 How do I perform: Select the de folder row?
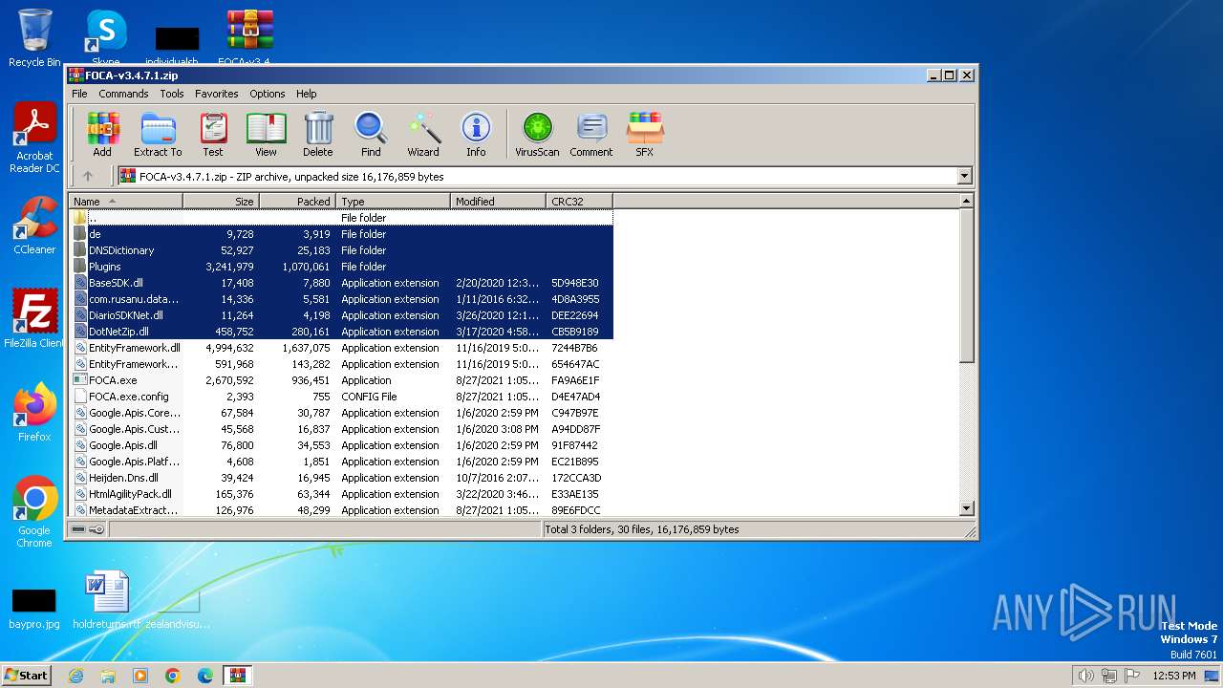tap(341, 234)
